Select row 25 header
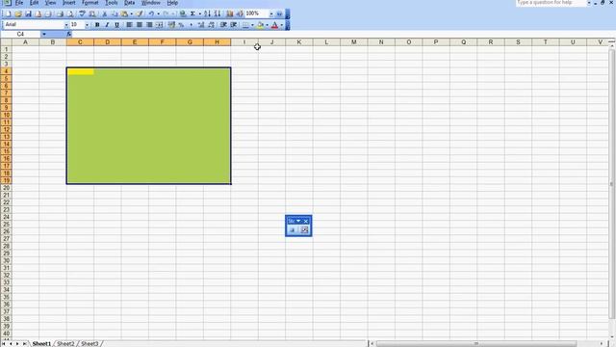 6,225
